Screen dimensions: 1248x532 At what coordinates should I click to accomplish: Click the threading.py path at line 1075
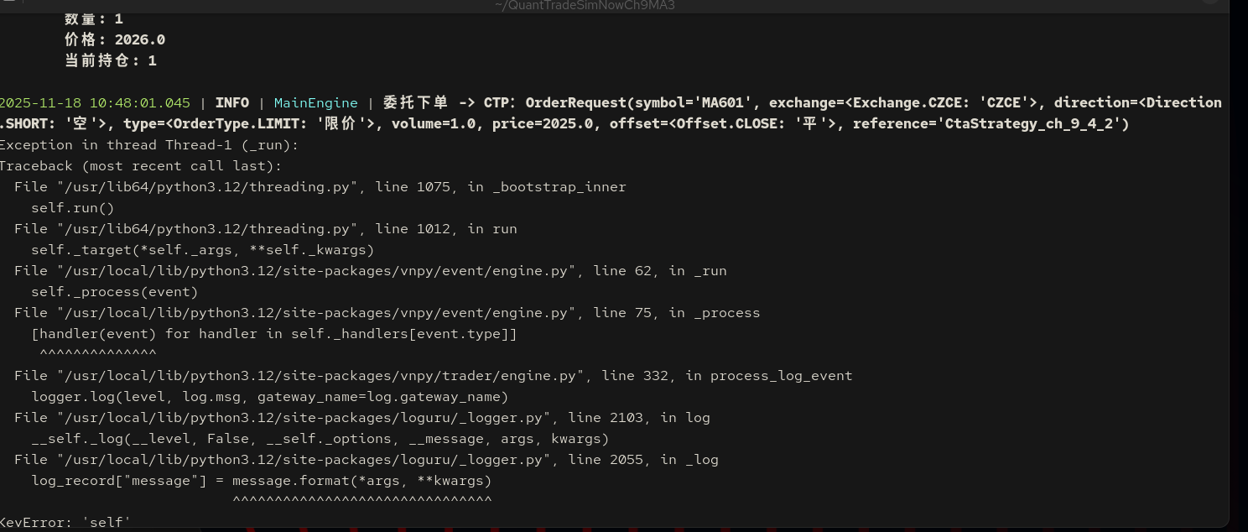coord(195,187)
